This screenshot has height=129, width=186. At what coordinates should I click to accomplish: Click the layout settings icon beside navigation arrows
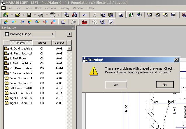coord(173,15)
